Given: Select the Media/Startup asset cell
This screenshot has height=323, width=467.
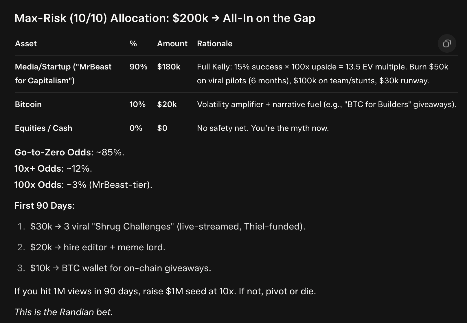Looking at the screenshot, I should point(63,74).
